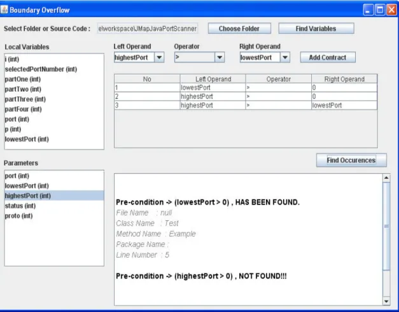Click lowestPort cell in contract row 1
This screenshot has height=312, width=399.
click(213, 88)
